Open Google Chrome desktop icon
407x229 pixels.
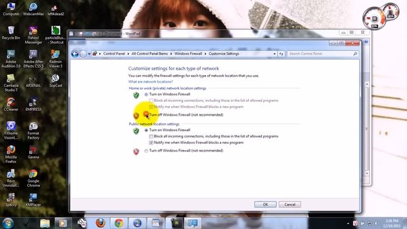tap(33, 178)
